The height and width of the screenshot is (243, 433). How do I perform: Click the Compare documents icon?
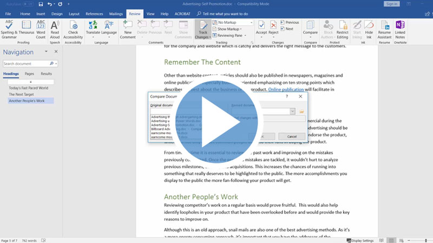(310, 29)
